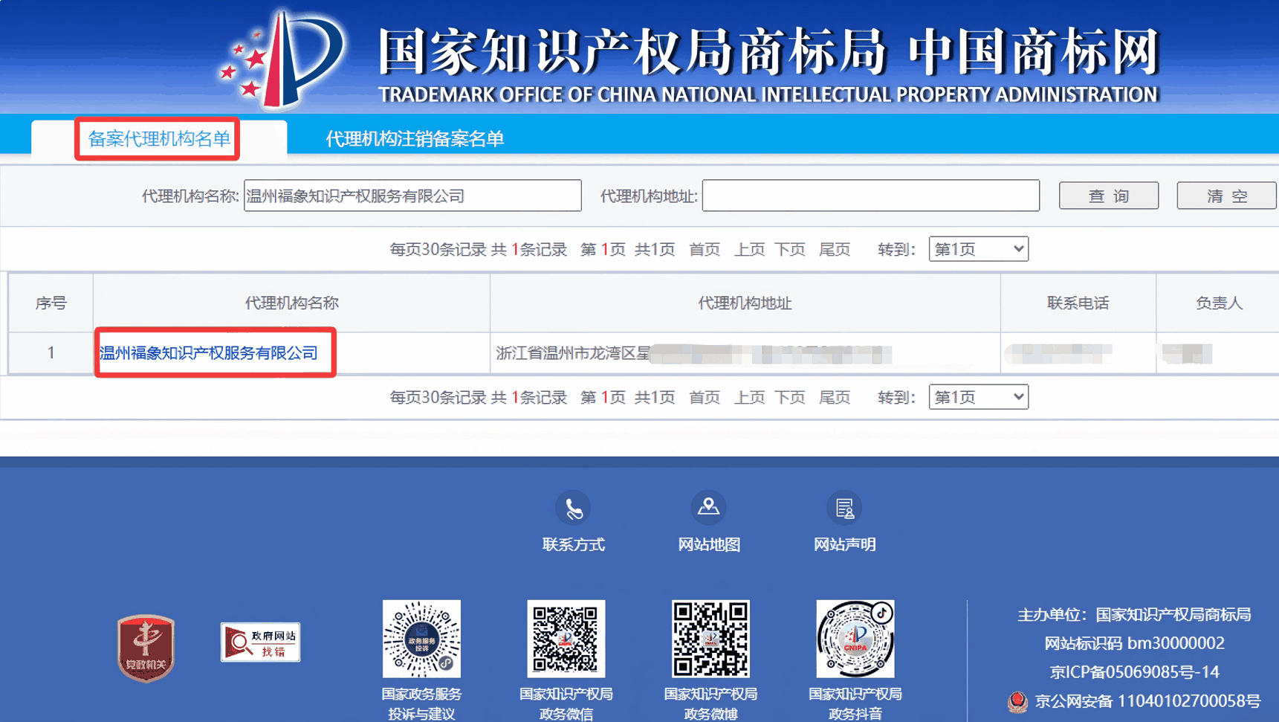This screenshot has width=1279, height=722.
Task: Open the top 转到 第1页 dropdown
Action: click(978, 249)
